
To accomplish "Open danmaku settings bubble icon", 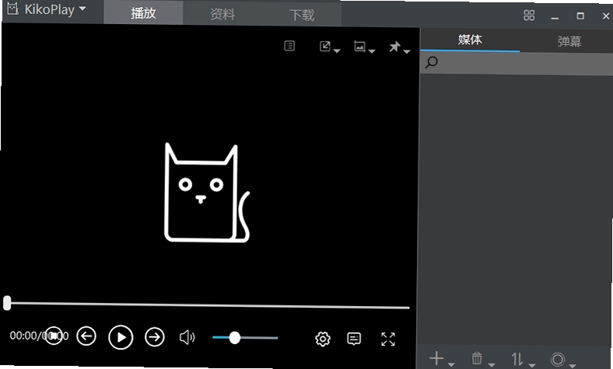I will (354, 339).
